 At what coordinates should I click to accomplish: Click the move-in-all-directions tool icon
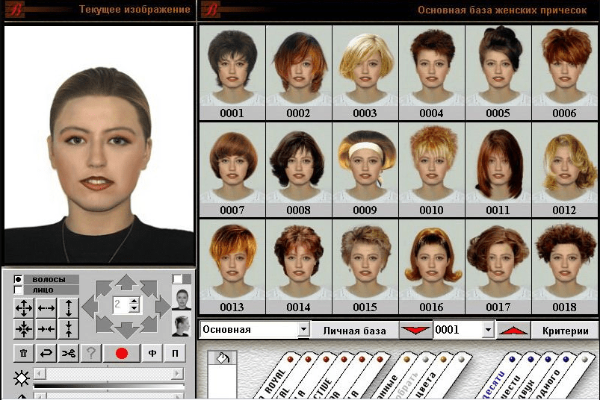(24, 307)
